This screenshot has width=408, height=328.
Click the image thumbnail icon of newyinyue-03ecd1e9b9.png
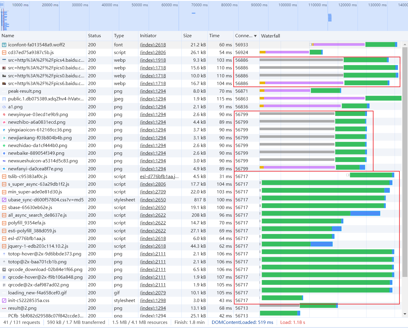[4, 115]
